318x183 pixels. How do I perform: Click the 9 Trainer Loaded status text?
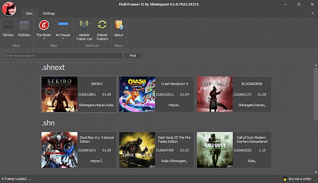point(16,179)
